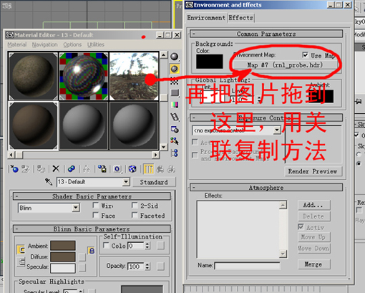Click the Opacity value field
Screen dimensions: 365x293
click(x=136, y=266)
